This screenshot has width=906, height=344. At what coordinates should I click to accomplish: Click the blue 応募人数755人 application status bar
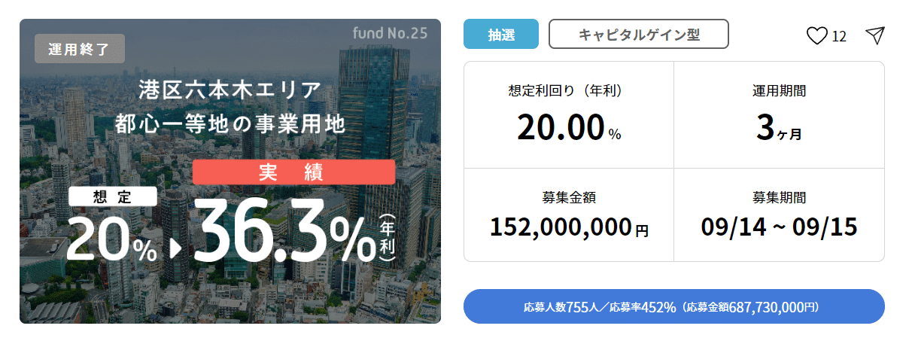pyautogui.click(x=674, y=306)
